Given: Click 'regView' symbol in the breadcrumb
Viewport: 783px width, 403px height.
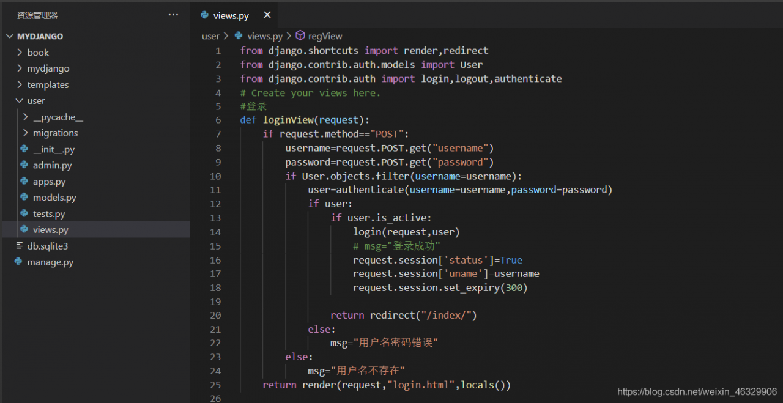Looking at the screenshot, I should pos(325,36).
